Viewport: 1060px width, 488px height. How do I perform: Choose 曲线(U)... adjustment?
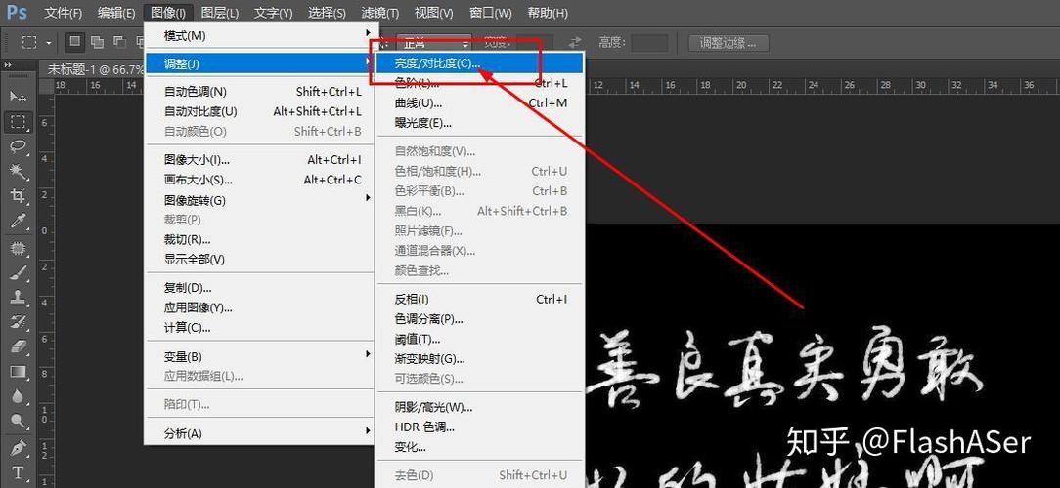coord(479,103)
